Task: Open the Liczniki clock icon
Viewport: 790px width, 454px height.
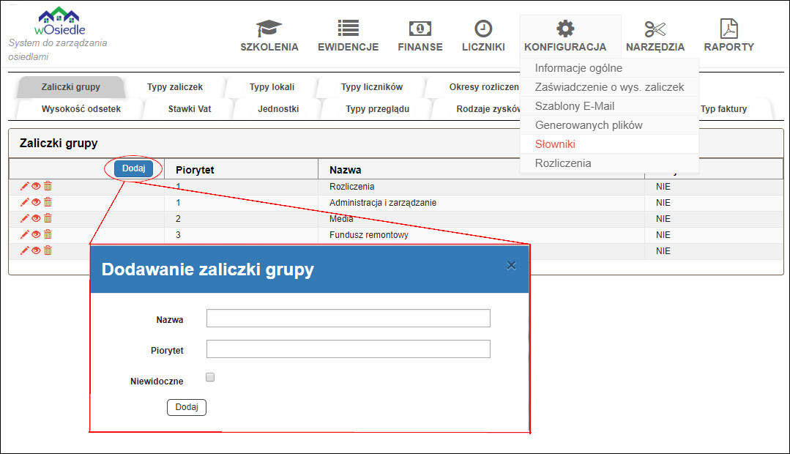Action: (x=483, y=29)
